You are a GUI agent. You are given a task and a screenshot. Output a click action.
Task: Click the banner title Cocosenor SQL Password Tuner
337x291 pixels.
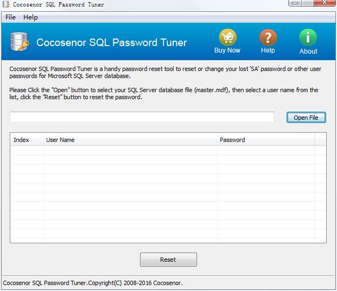112,42
